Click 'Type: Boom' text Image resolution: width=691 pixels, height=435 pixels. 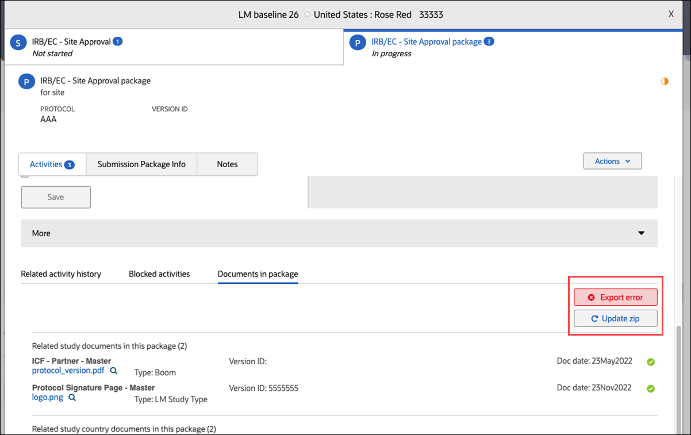tap(155, 372)
